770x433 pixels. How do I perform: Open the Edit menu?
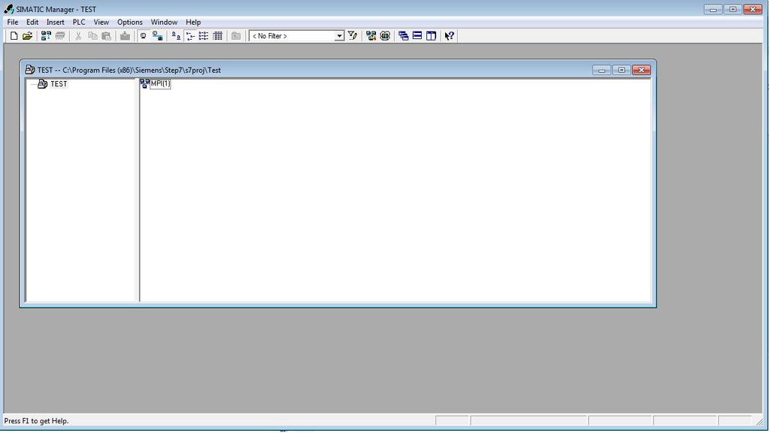pos(32,22)
